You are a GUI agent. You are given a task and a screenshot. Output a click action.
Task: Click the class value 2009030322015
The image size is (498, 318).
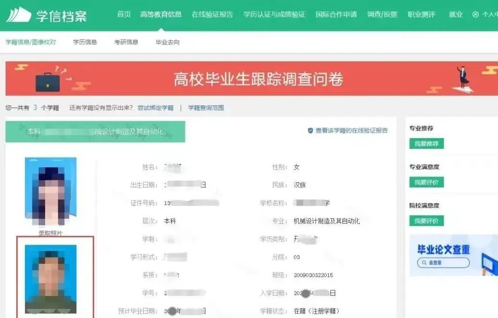click(314, 275)
